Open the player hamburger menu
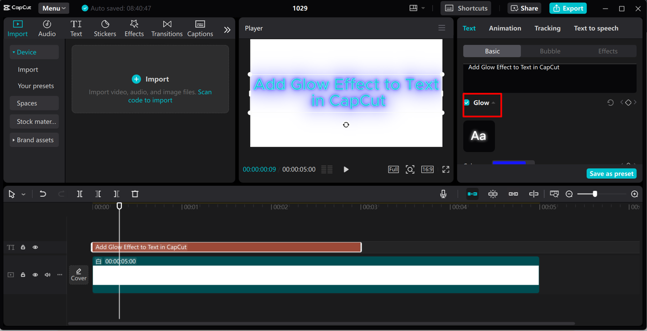The image size is (647, 331). [x=442, y=28]
